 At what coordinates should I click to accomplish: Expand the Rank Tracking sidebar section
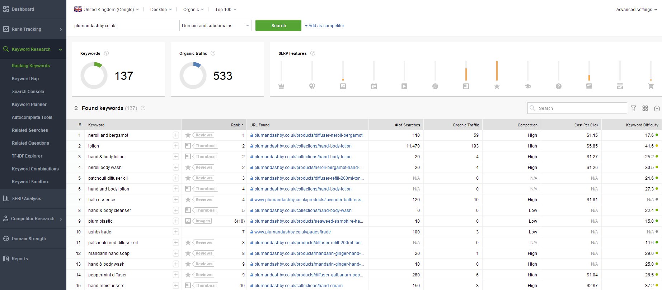coord(33,29)
